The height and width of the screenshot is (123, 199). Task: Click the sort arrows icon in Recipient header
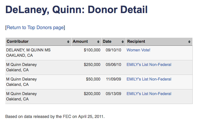[189, 42]
